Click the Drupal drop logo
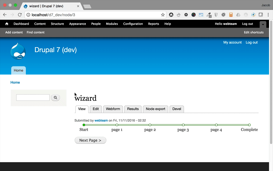273x171 pixels. (18, 51)
